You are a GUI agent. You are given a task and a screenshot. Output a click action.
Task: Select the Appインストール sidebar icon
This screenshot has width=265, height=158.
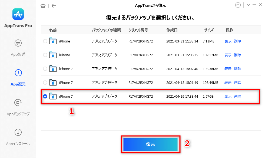click(18, 138)
